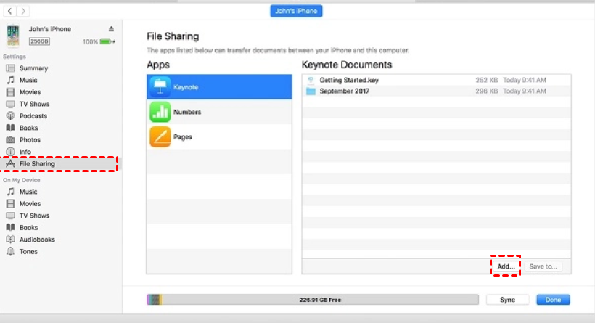This screenshot has width=595, height=323.
Task: Click the iPhone device thumbnail icon
Action: click(13, 36)
